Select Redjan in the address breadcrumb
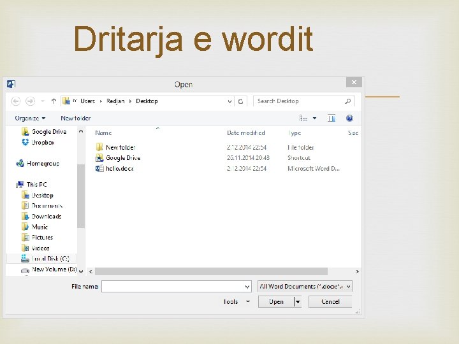459x344 pixels. tap(115, 101)
